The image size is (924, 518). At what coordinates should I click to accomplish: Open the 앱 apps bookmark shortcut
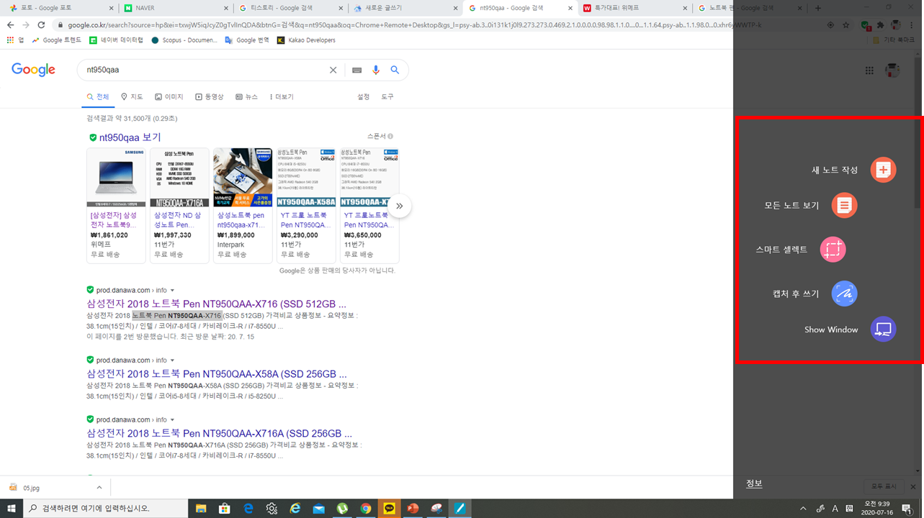click(16, 40)
